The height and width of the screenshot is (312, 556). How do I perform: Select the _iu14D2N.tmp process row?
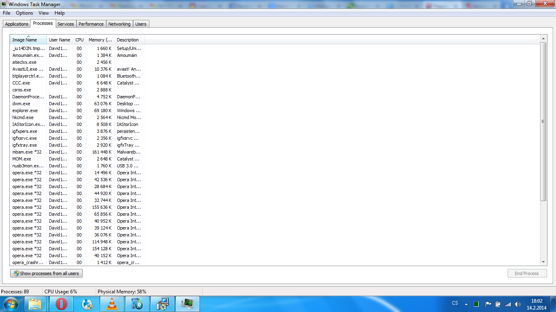tap(77, 48)
